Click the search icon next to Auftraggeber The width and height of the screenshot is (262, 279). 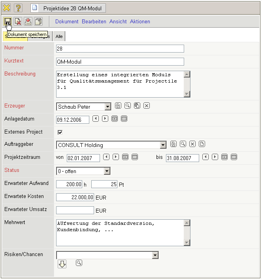183,144
